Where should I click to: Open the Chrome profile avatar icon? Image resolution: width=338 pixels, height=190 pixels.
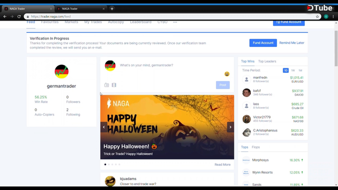pos(326,16)
